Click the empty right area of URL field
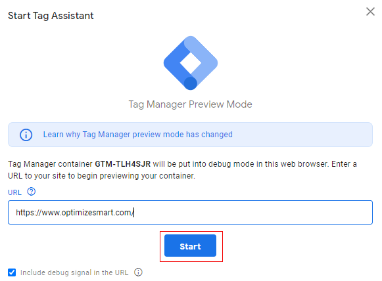This screenshot has height=281, width=382. [253, 213]
